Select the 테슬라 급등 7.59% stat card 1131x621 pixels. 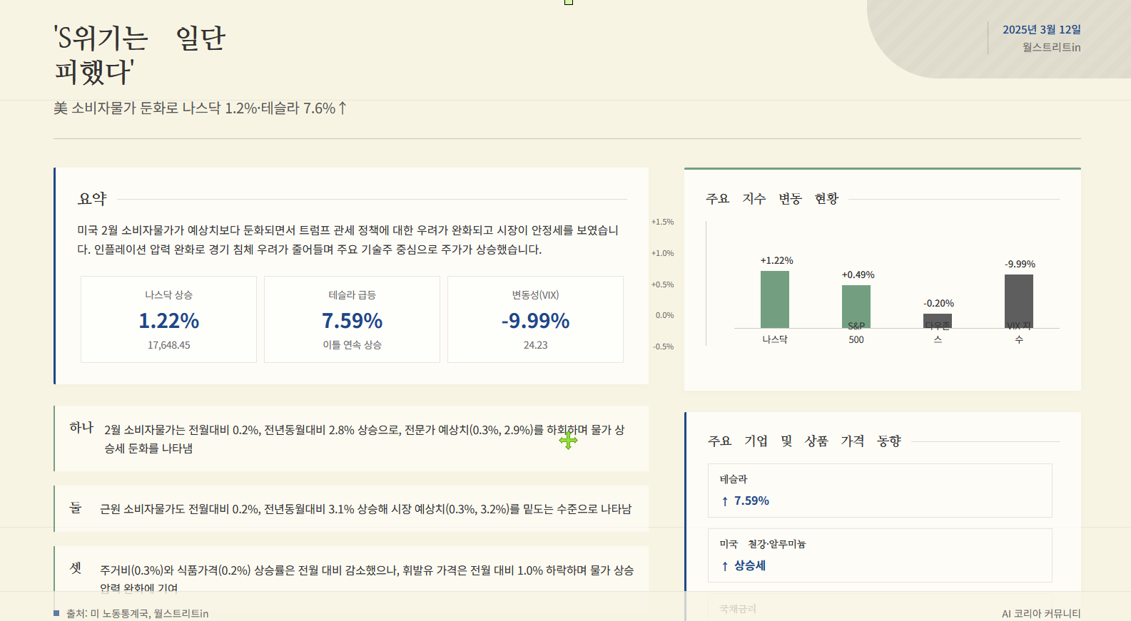point(352,319)
